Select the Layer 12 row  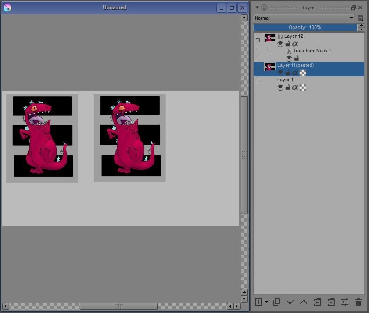309,40
